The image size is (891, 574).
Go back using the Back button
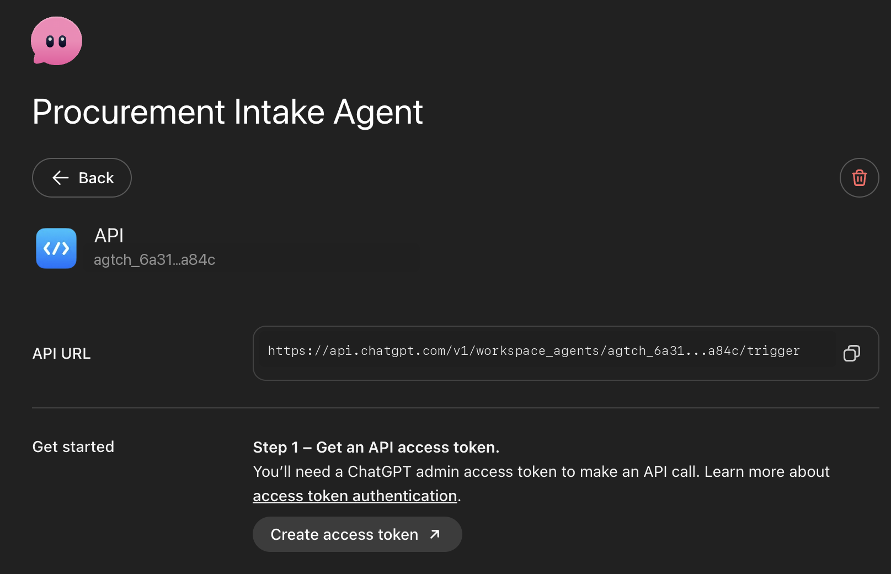[x=82, y=178]
